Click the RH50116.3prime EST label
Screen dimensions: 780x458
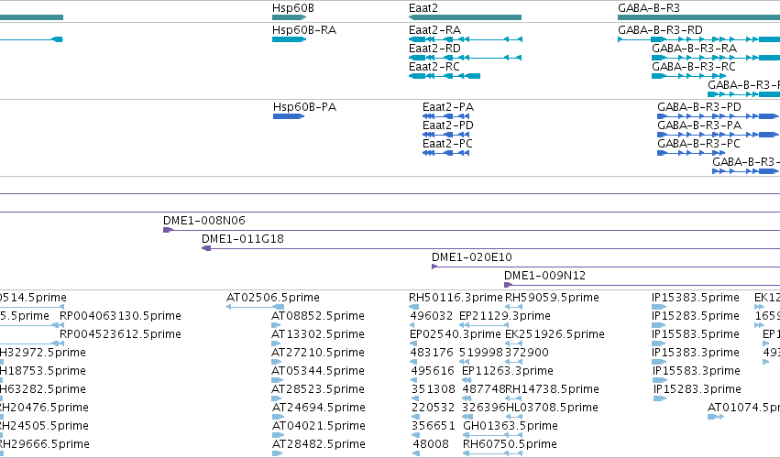(x=456, y=298)
